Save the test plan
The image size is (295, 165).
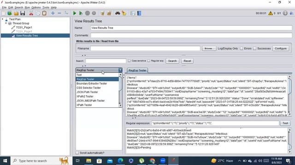pos(23,13)
